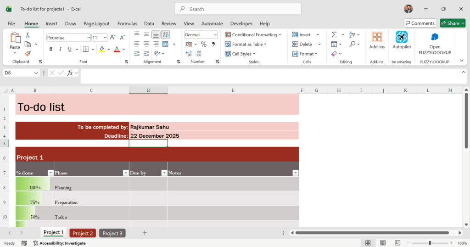Click the Comments button
Image resolution: width=470 pixels, height=247 pixels.
coord(420,23)
